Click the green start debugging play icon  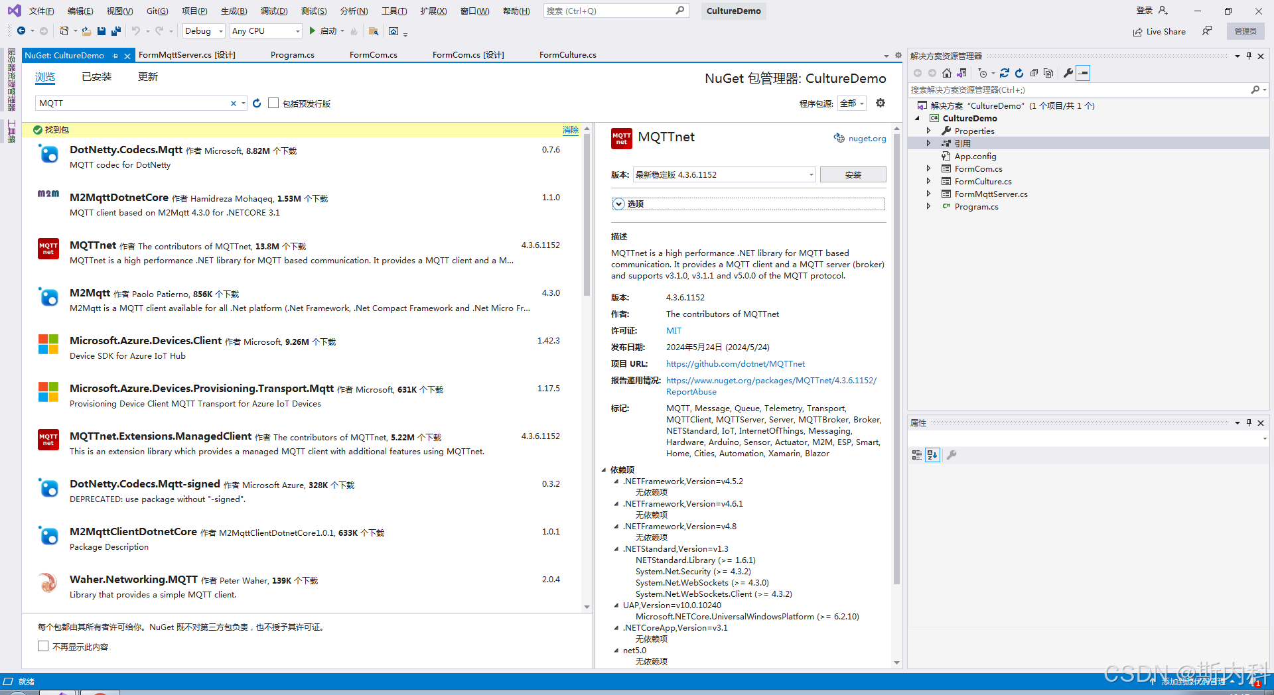[312, 31]
